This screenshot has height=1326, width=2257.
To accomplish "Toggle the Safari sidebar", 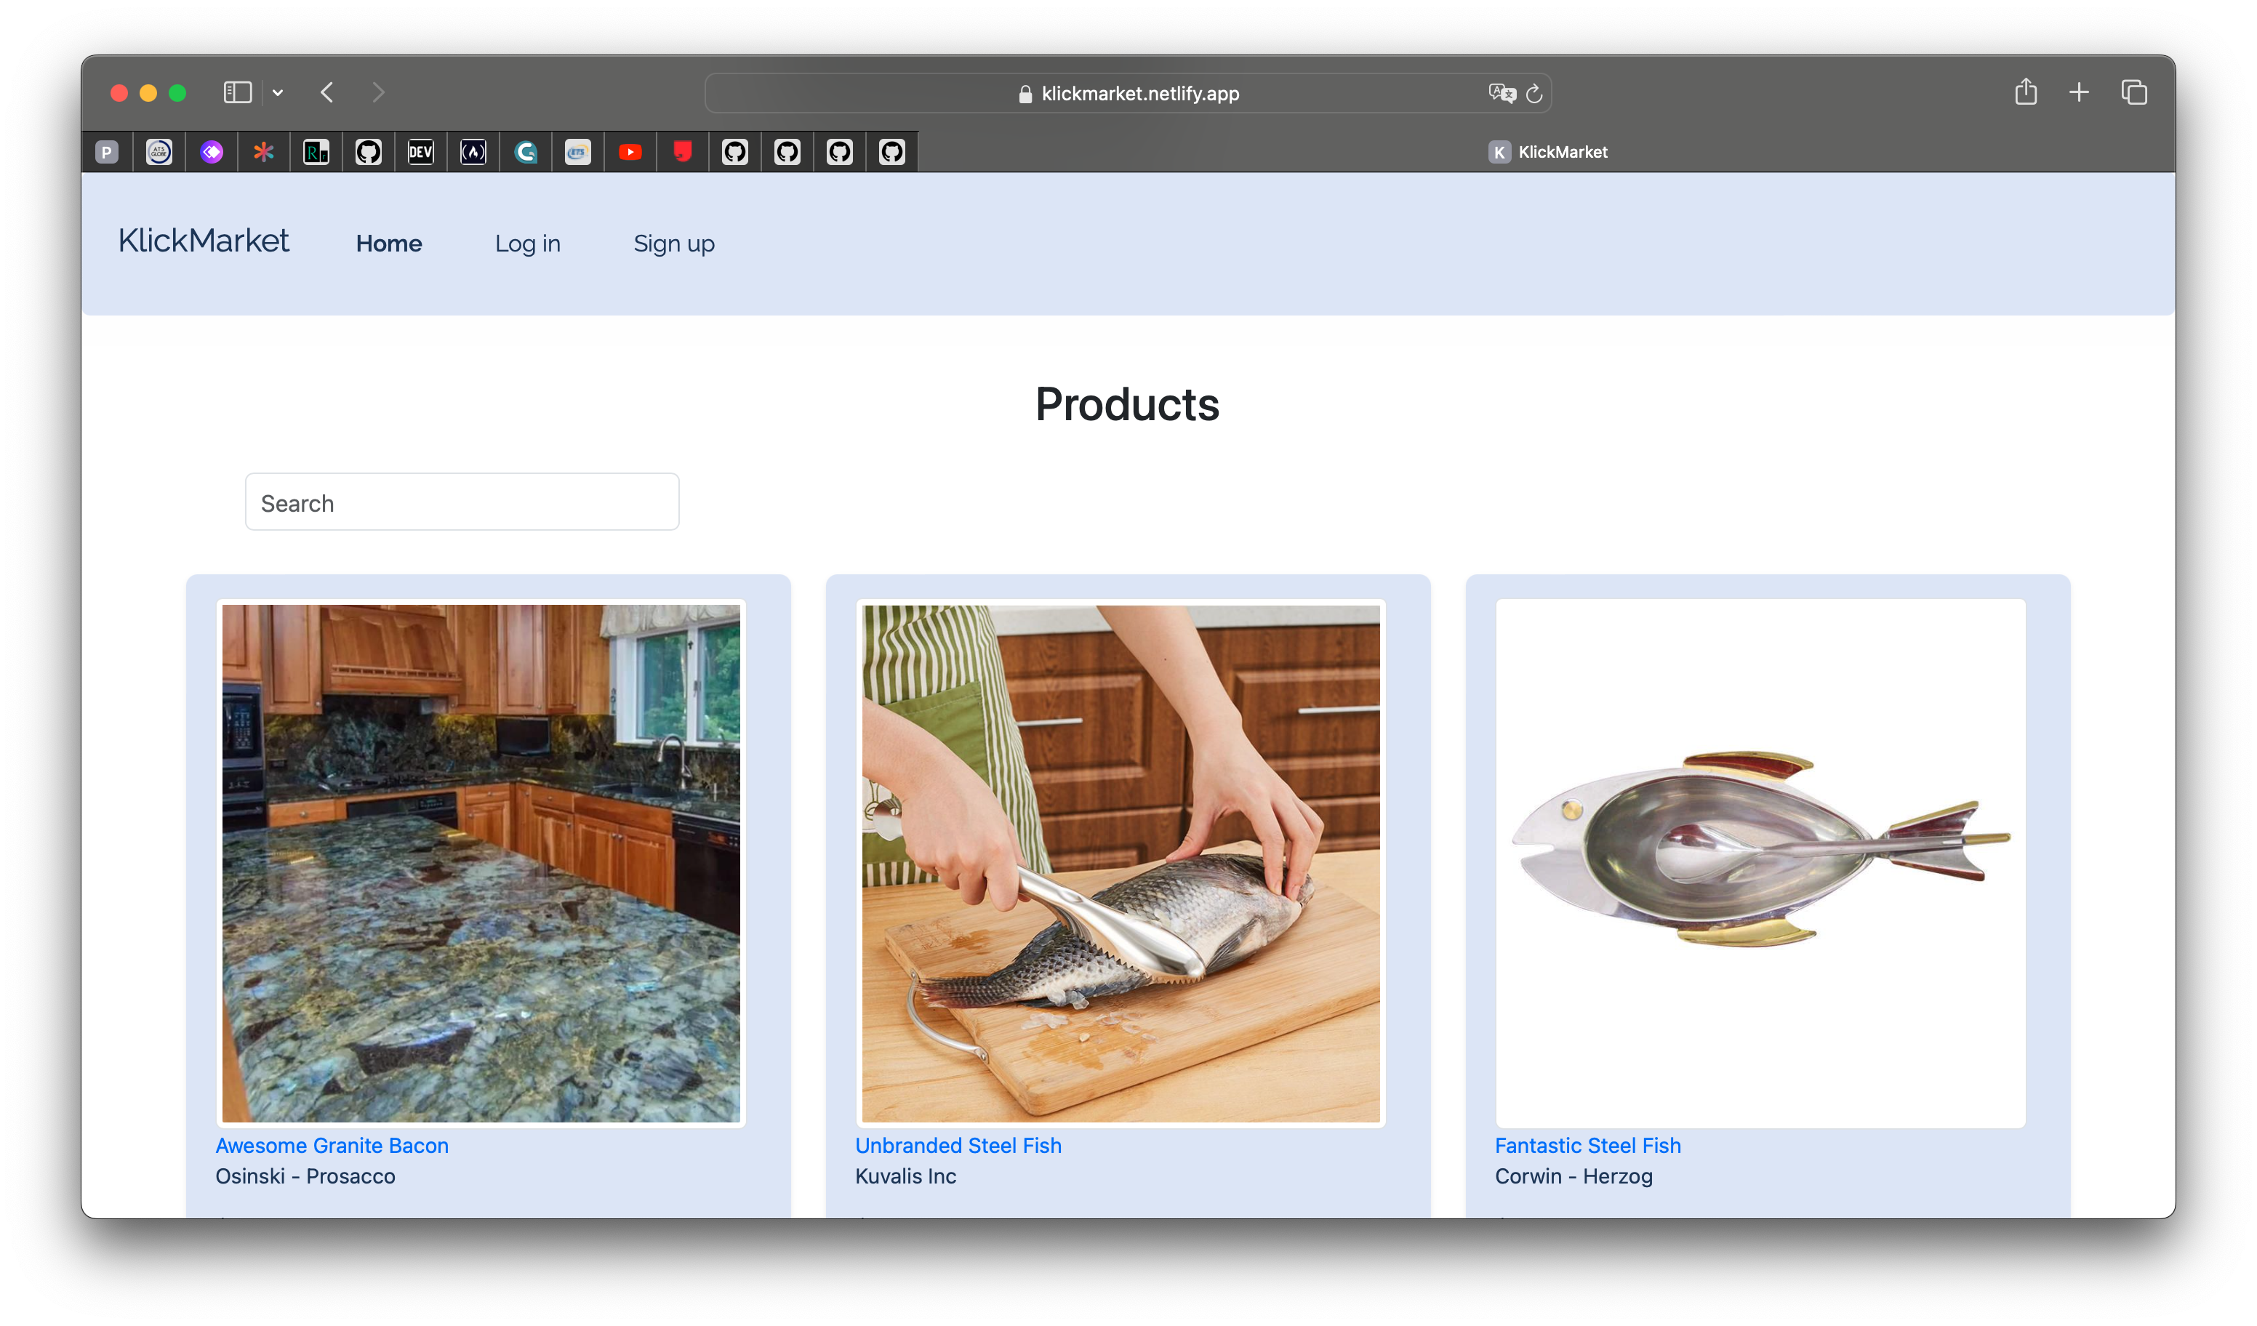I will click(x=237, y=92).
